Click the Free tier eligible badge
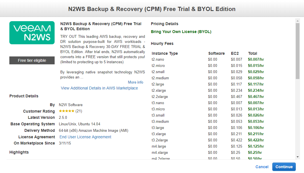Viewport: 304px width, 173px height. [32, 60]
